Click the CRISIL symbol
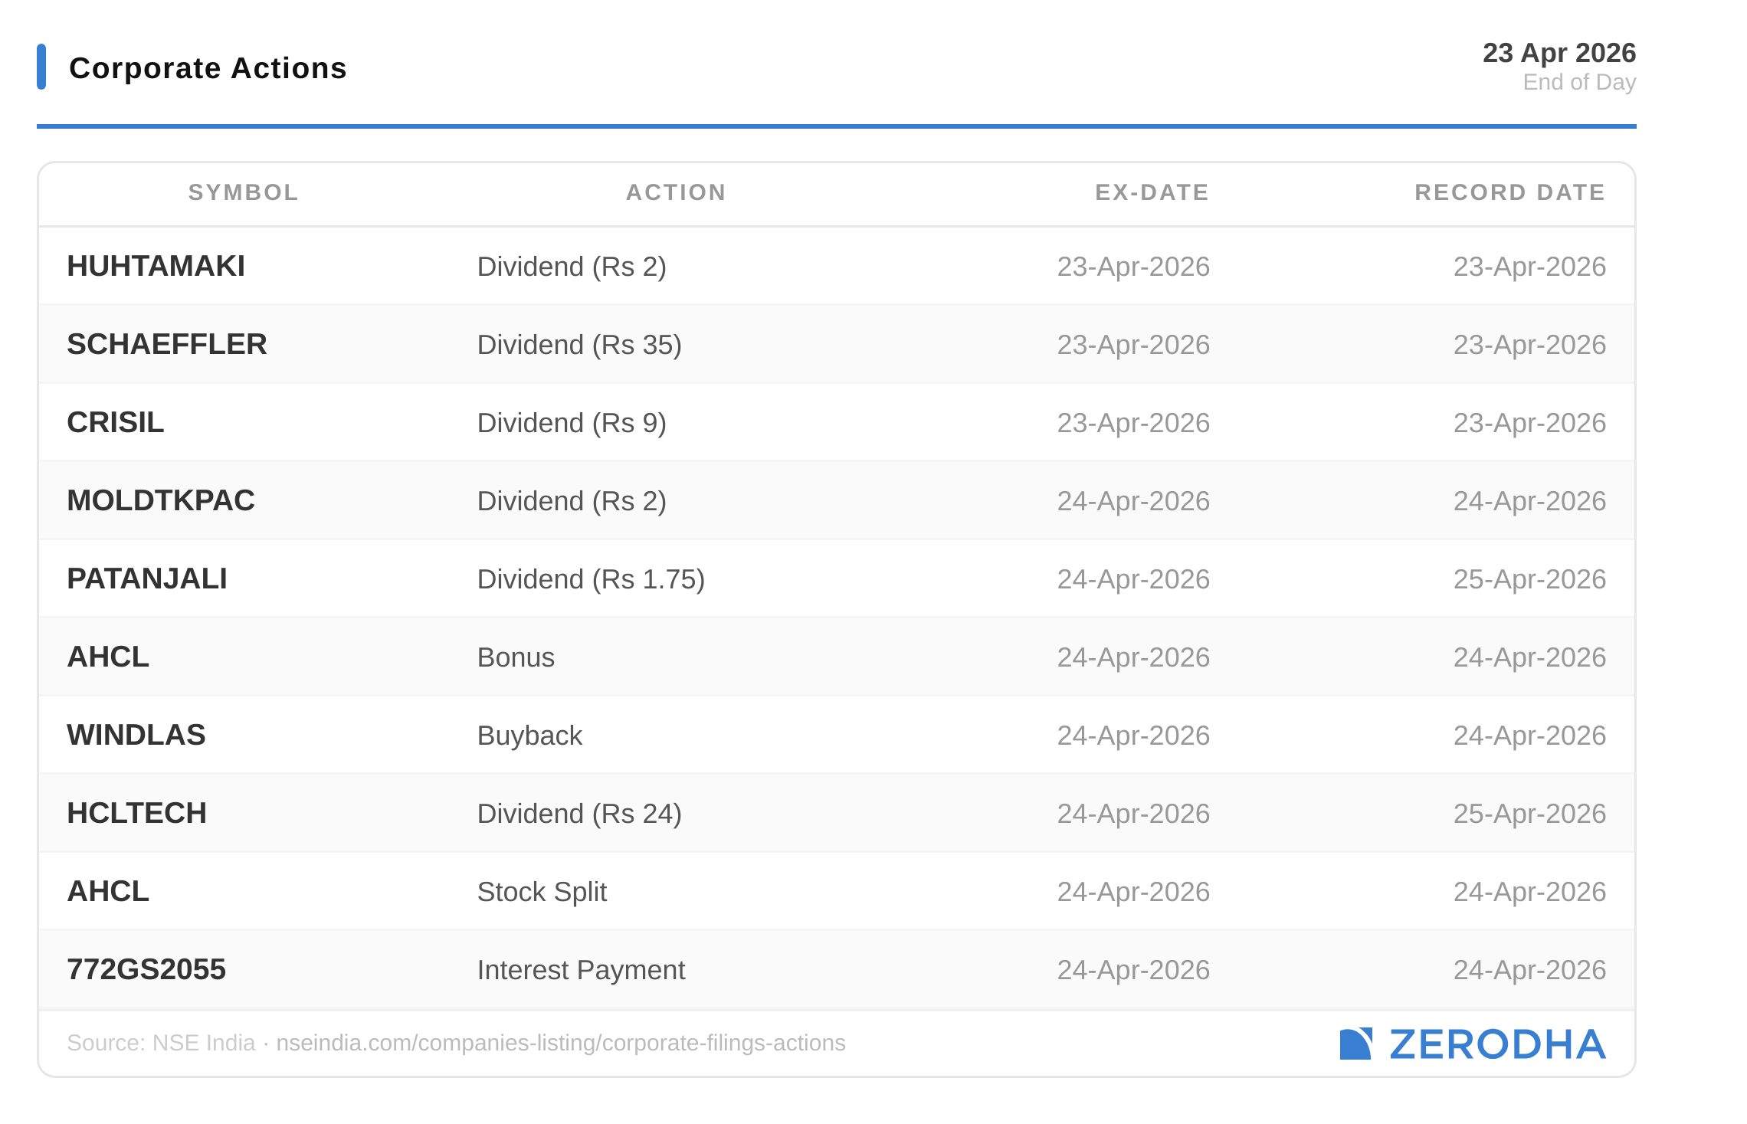Image resolution: width=1747 pixels, height=1124 pixels. point(115,423)
